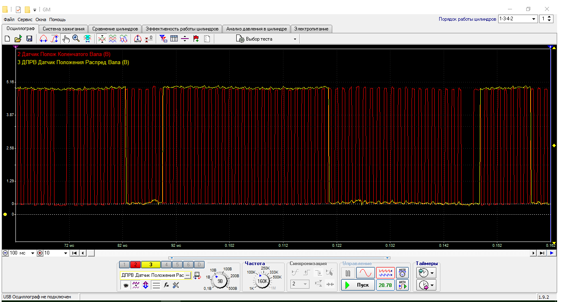The height and width of the screenshot is (302, 562).
Task: Expand the cylinder firing order dropdown
Action: [534, 19]
